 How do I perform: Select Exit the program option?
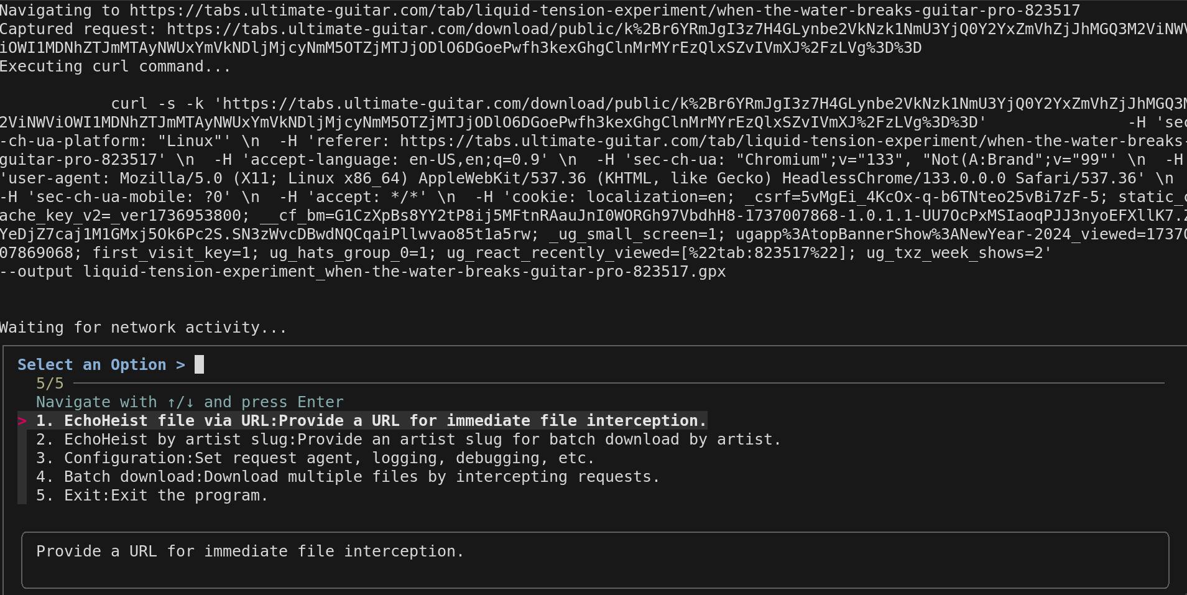tap(152, 496)
